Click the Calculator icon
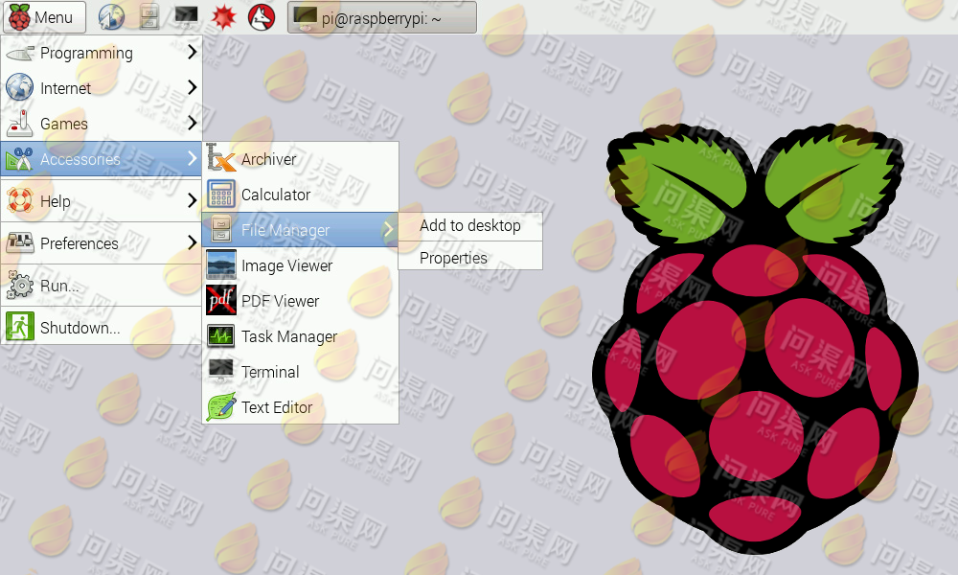 point(220,195)
